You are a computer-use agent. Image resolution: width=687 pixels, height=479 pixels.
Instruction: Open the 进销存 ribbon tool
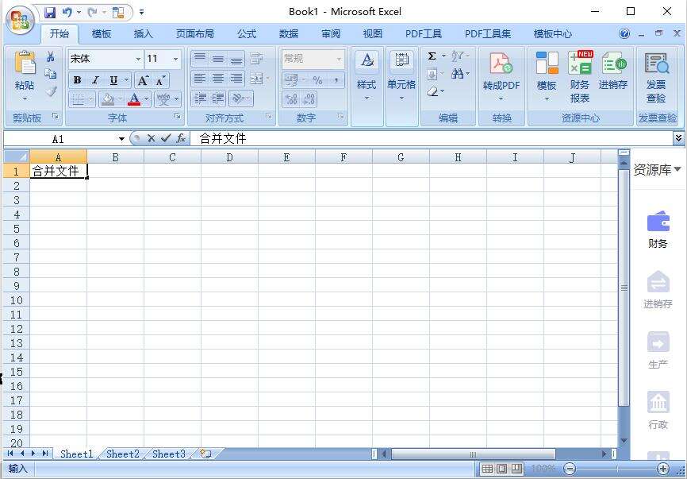tap(613, 71)
